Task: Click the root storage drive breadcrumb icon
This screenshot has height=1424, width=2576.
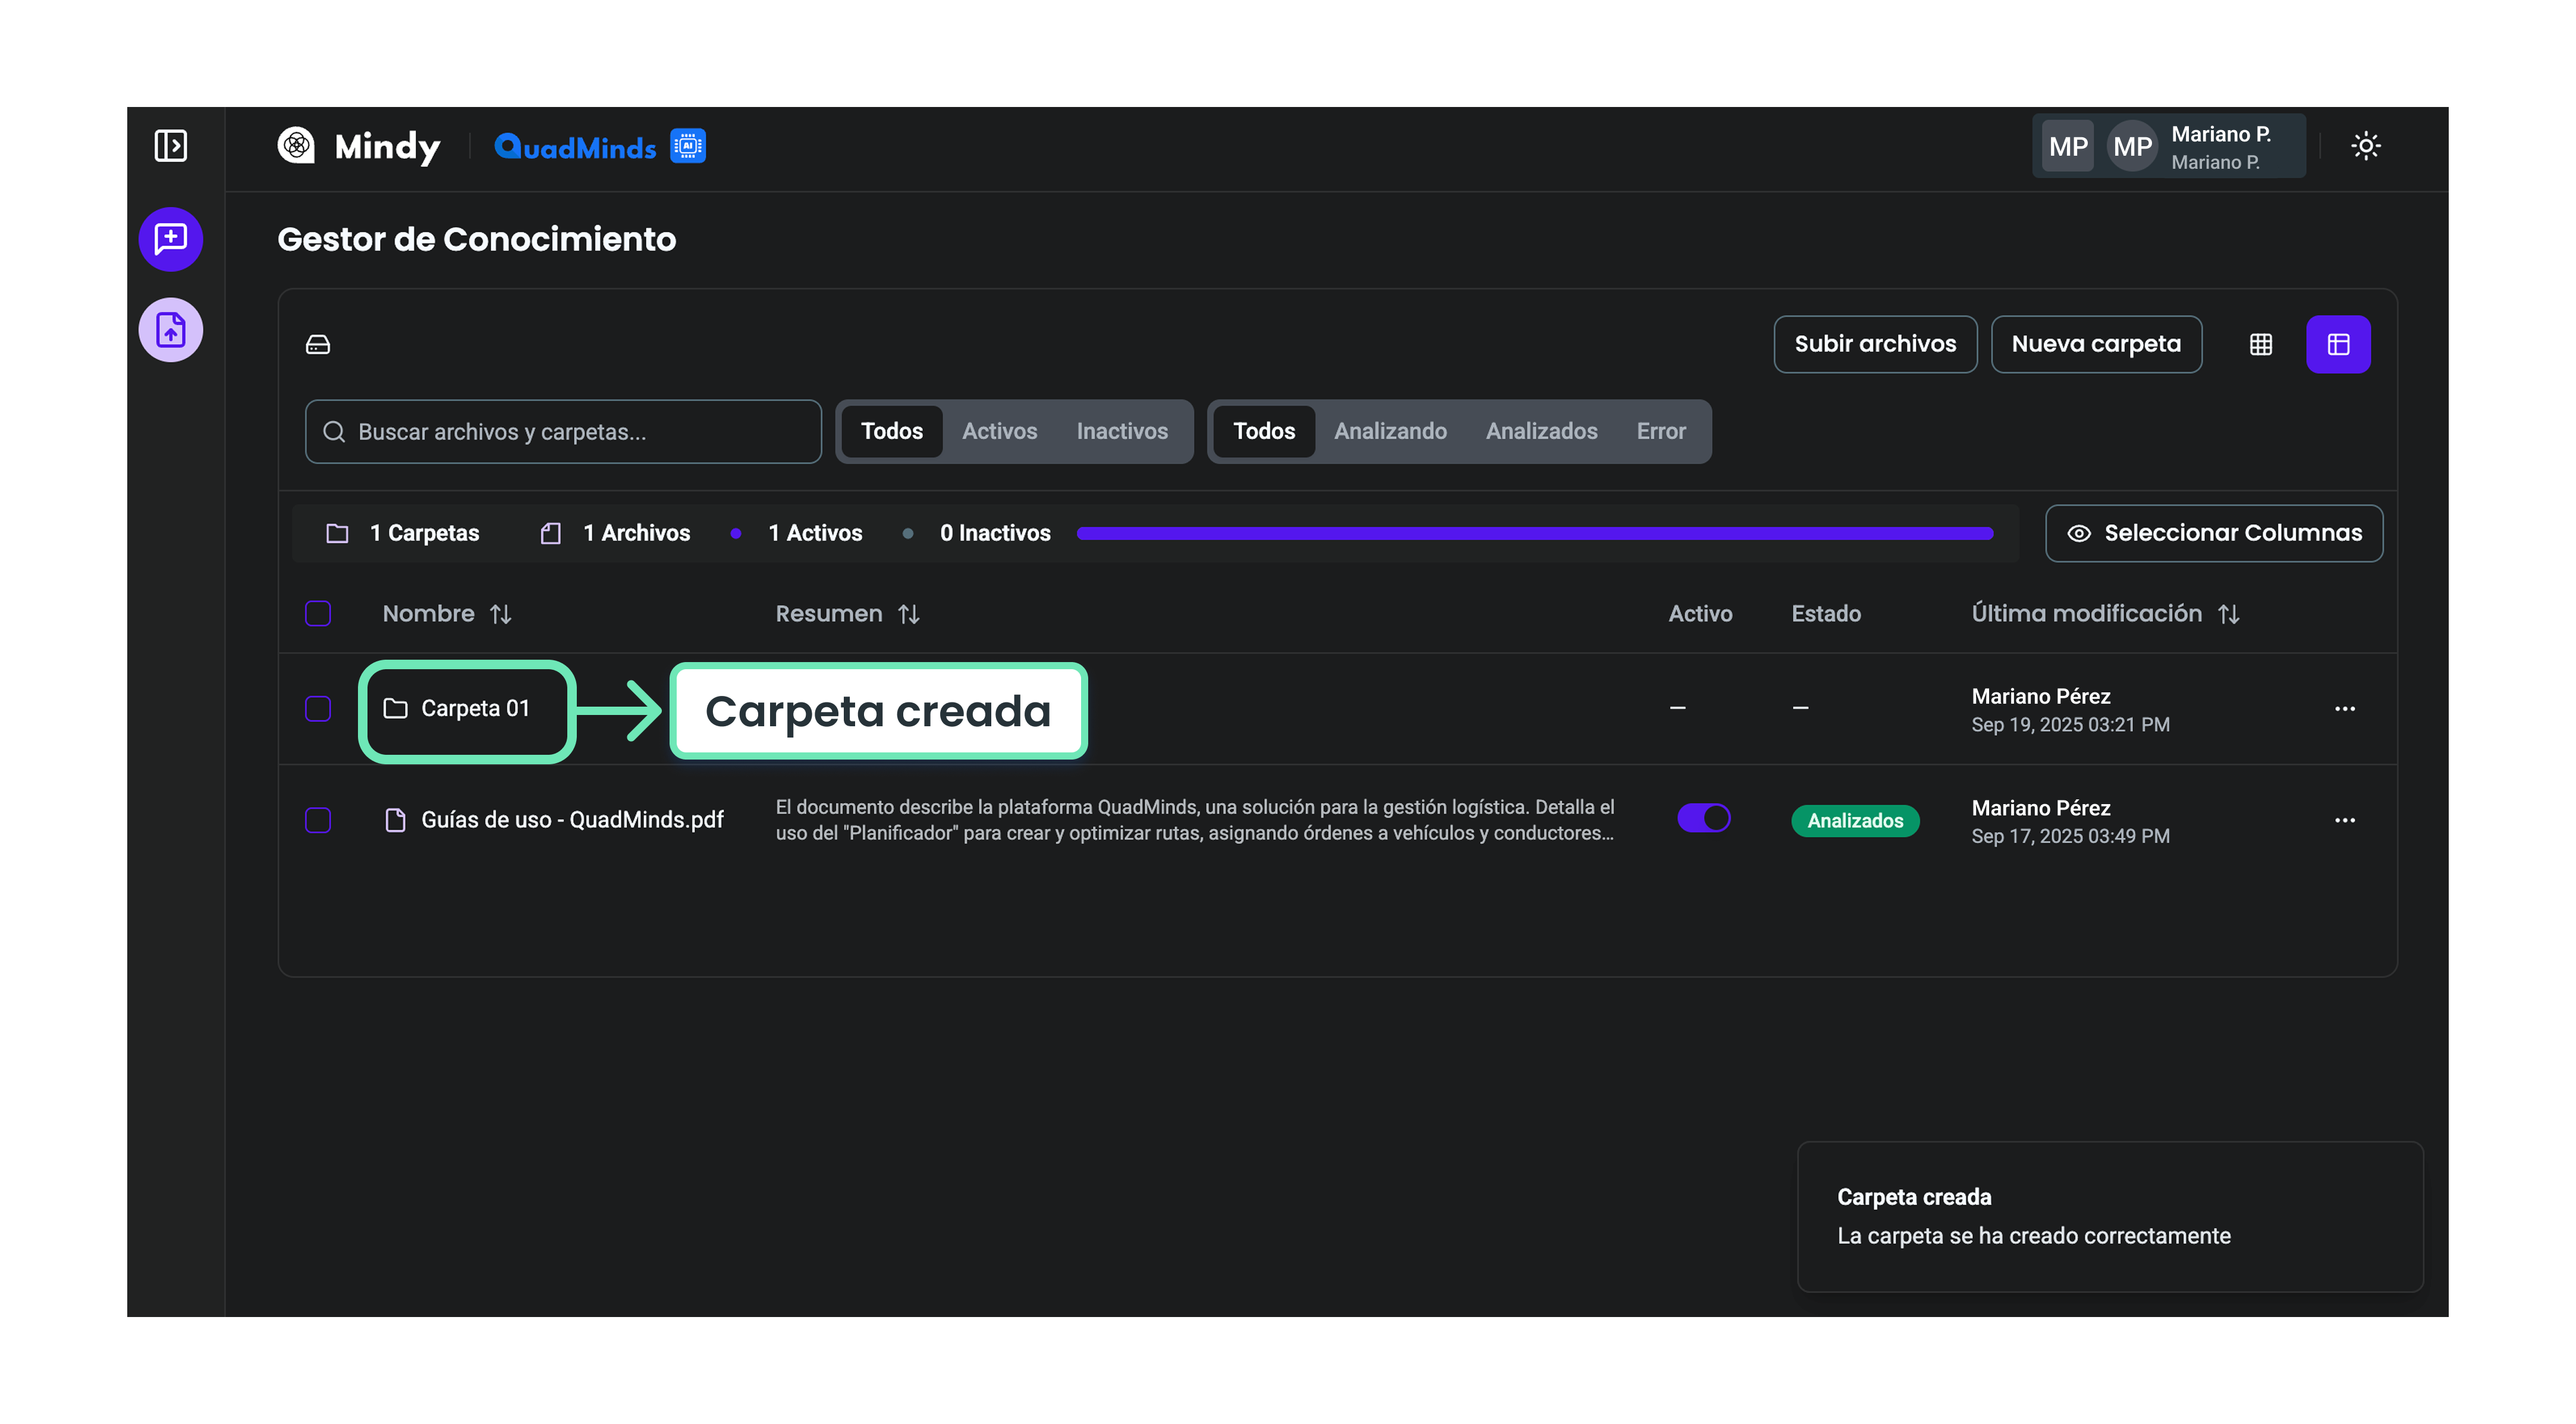Action: (318, 345)
